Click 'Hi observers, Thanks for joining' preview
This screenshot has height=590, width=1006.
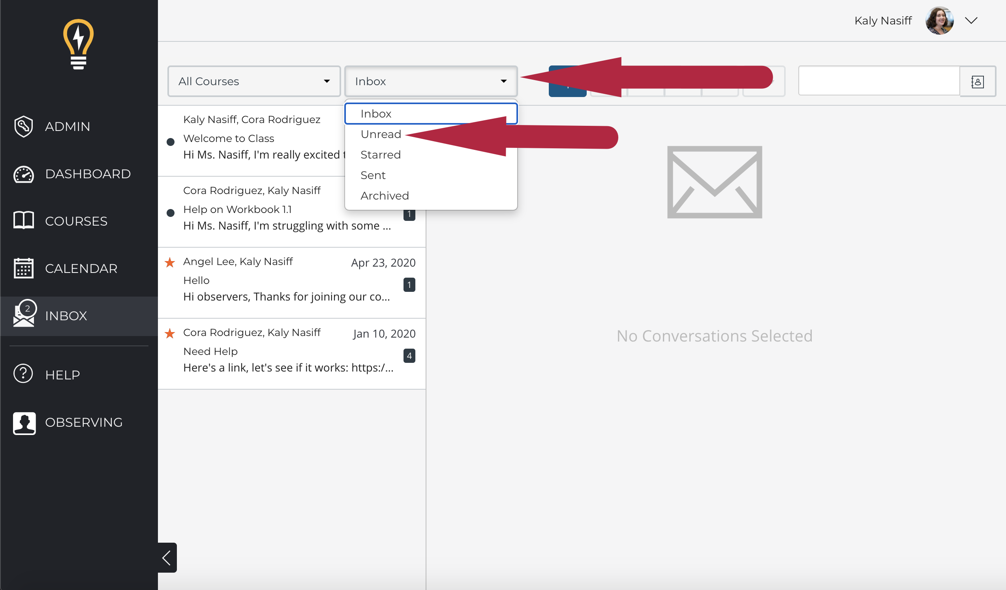tap(287, 297)
